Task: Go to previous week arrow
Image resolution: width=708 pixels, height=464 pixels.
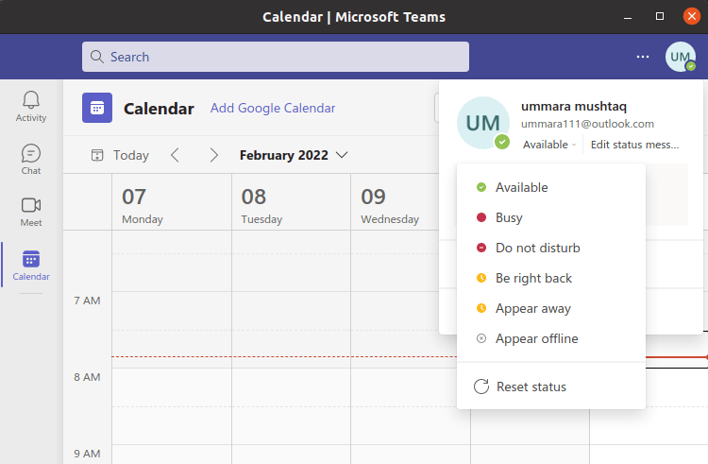Action: (x=176, y=155)
